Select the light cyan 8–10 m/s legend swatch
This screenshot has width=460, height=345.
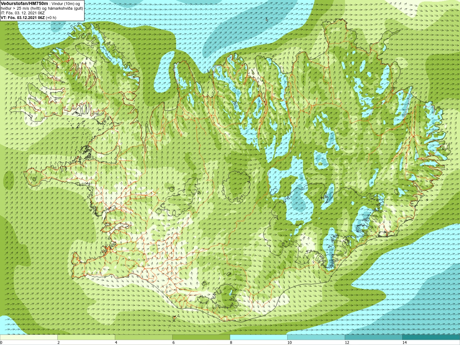[x=259, y=337]
